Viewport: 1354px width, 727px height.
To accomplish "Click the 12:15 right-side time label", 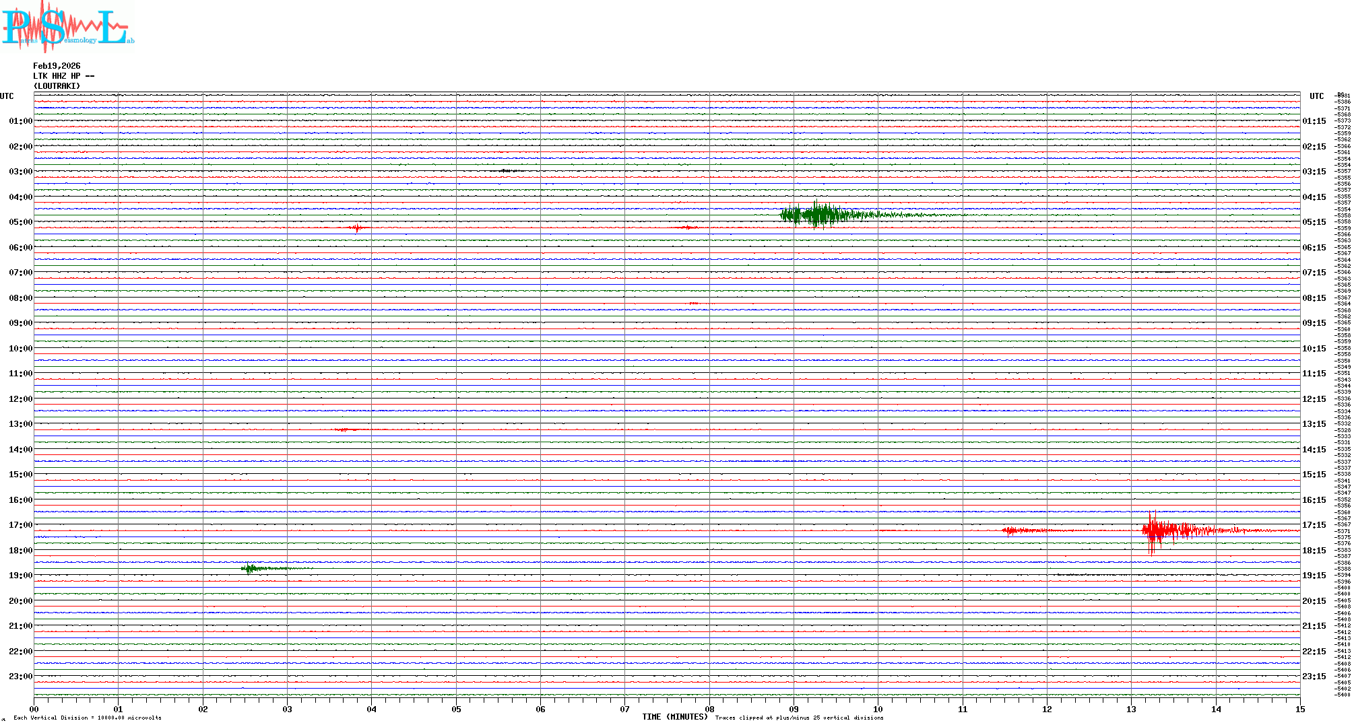I will pyautogui.click(x=1314, y=399).
